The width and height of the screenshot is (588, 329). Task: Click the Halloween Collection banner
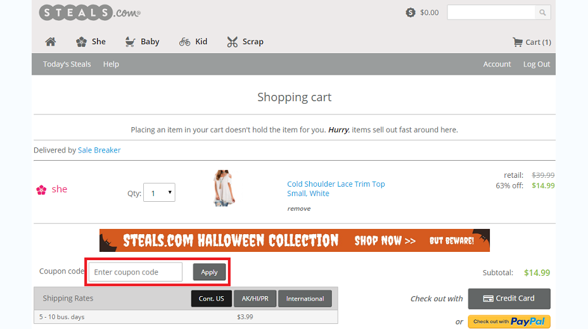[x=295, y=240]
